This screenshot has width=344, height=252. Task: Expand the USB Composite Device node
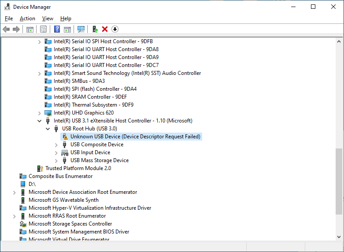[x=56, y=145]
